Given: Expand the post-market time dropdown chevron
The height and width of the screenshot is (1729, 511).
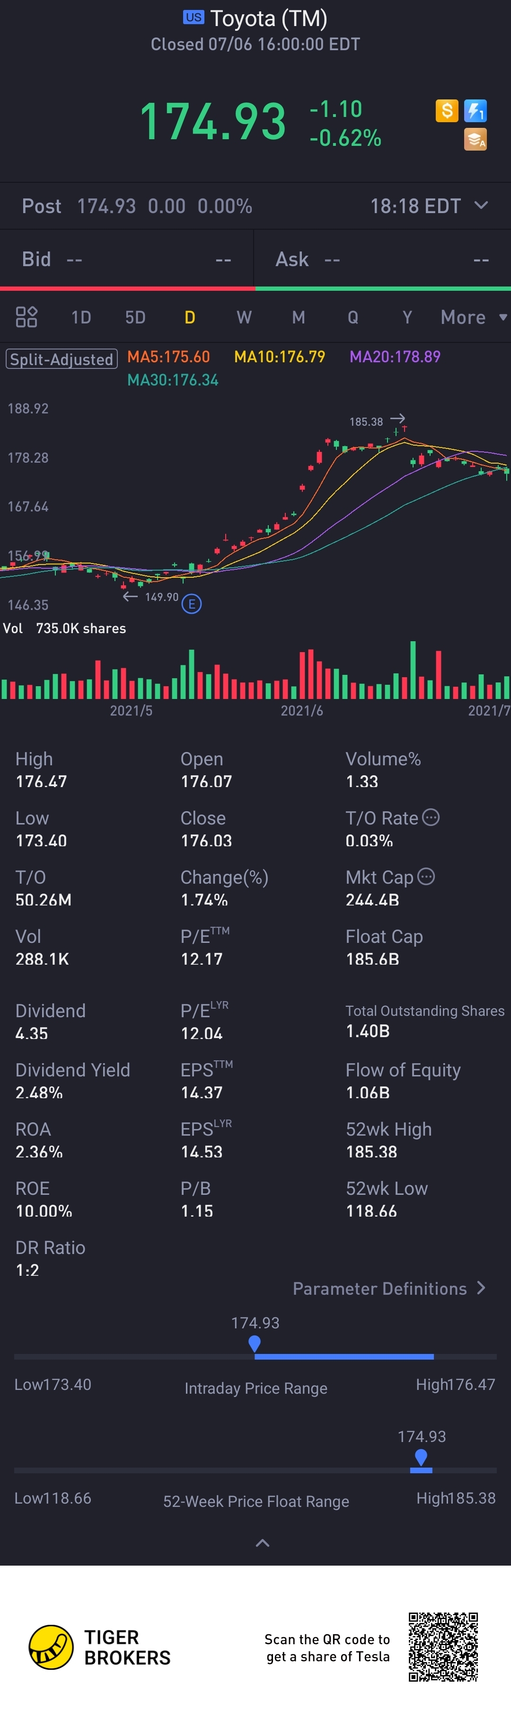Looking at the screenshot, I should (481, 206).
